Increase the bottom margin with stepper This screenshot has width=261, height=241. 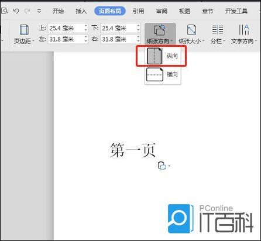tap(138, 26)
